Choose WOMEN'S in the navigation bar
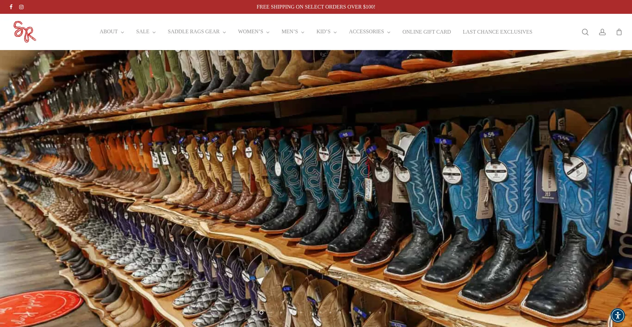The width and height of the screenshot is (632, 327). pos(250,32)
